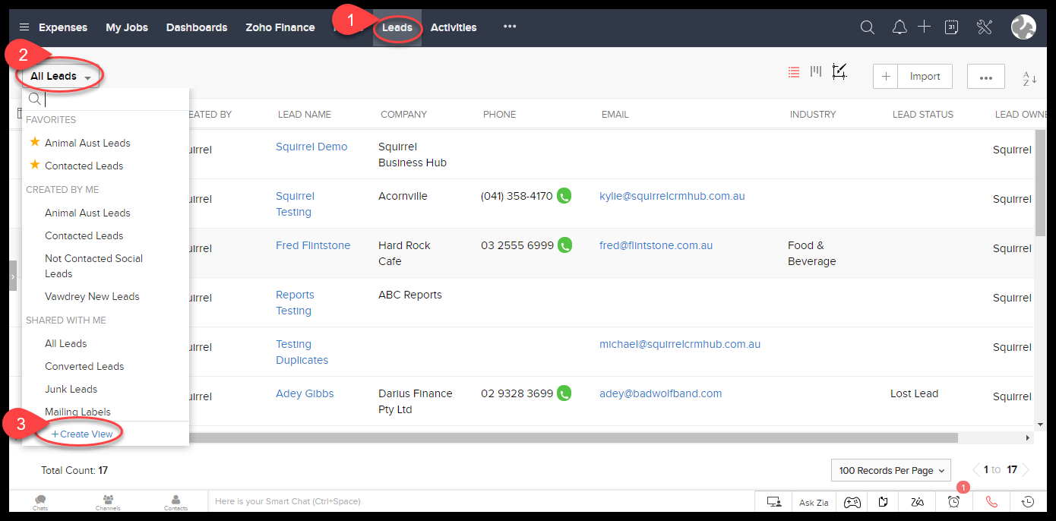Open the Adey Gibbs lead

point(305,393)
